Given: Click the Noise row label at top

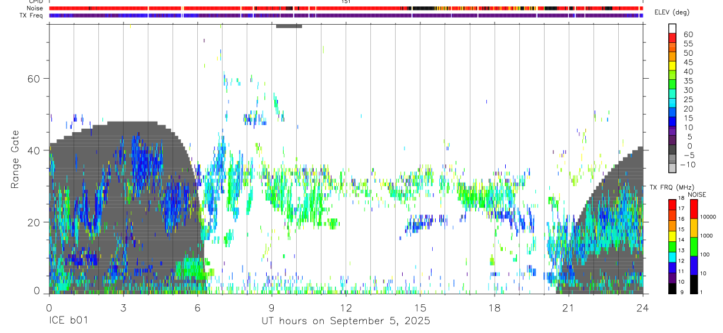Looking at the screenshot, I should tap(35, 8).
